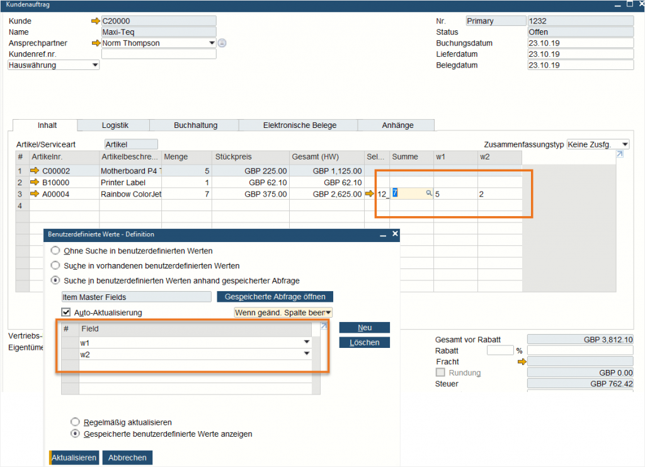This screenshot has height=467, width=645.
Task: Click the Gespeicherte Abfrage öffnen button
Action: (x=275, y=296)
